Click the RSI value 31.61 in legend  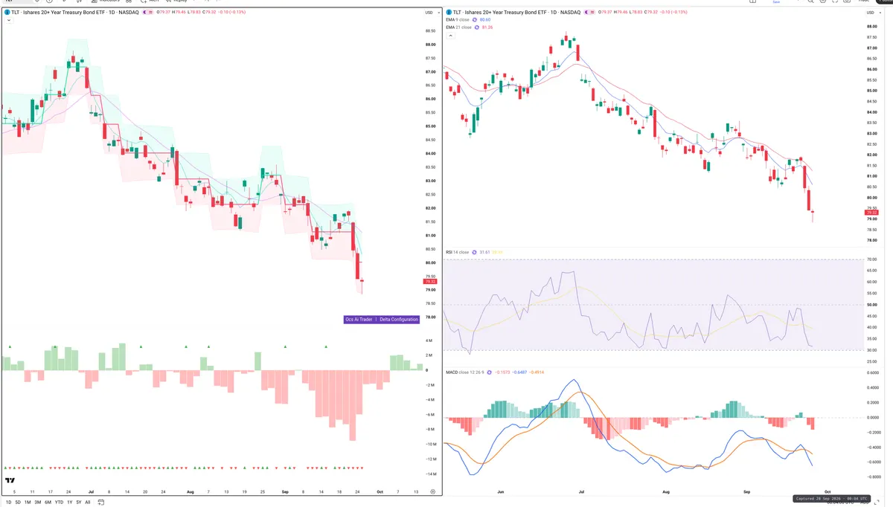click(484, 252)
